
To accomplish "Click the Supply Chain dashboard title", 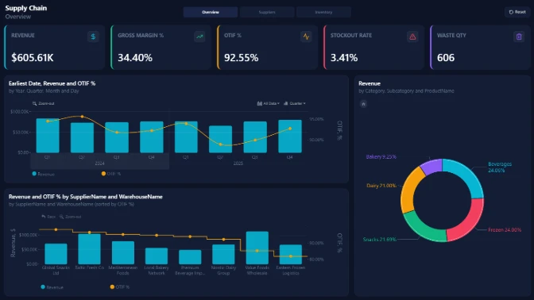I will coord(26,8).
